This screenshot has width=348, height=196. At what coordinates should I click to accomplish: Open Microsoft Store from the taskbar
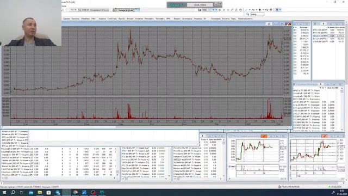coord(48,192)
